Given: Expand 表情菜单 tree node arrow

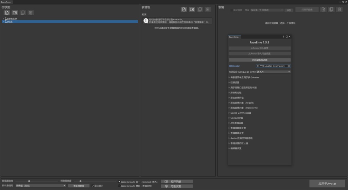Looking at the screenshot, I should [3, 19].
